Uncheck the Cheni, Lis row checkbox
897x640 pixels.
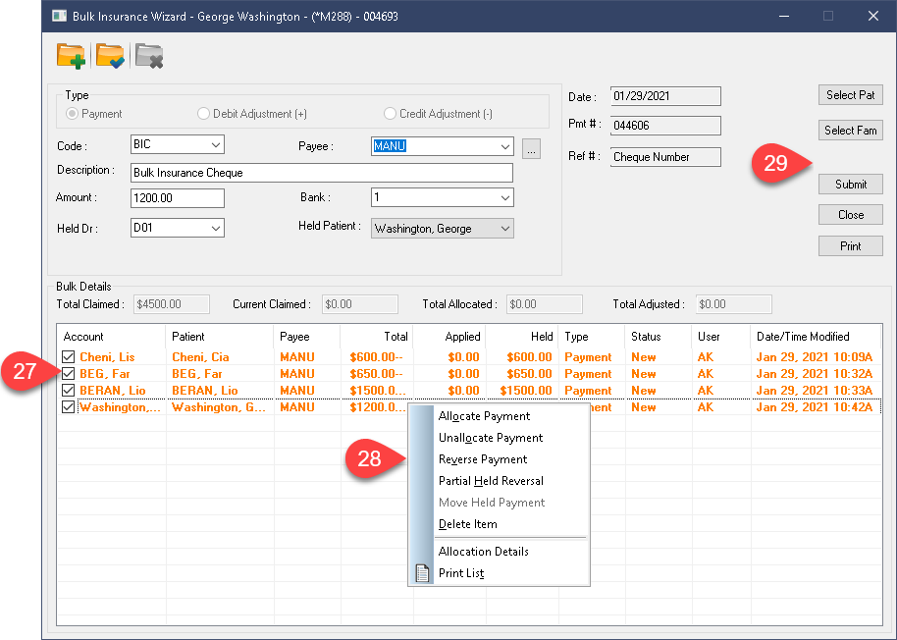[x=68, y=357]
